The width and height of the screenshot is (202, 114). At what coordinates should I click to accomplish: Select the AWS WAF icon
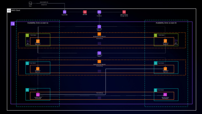tap(85, 12)
